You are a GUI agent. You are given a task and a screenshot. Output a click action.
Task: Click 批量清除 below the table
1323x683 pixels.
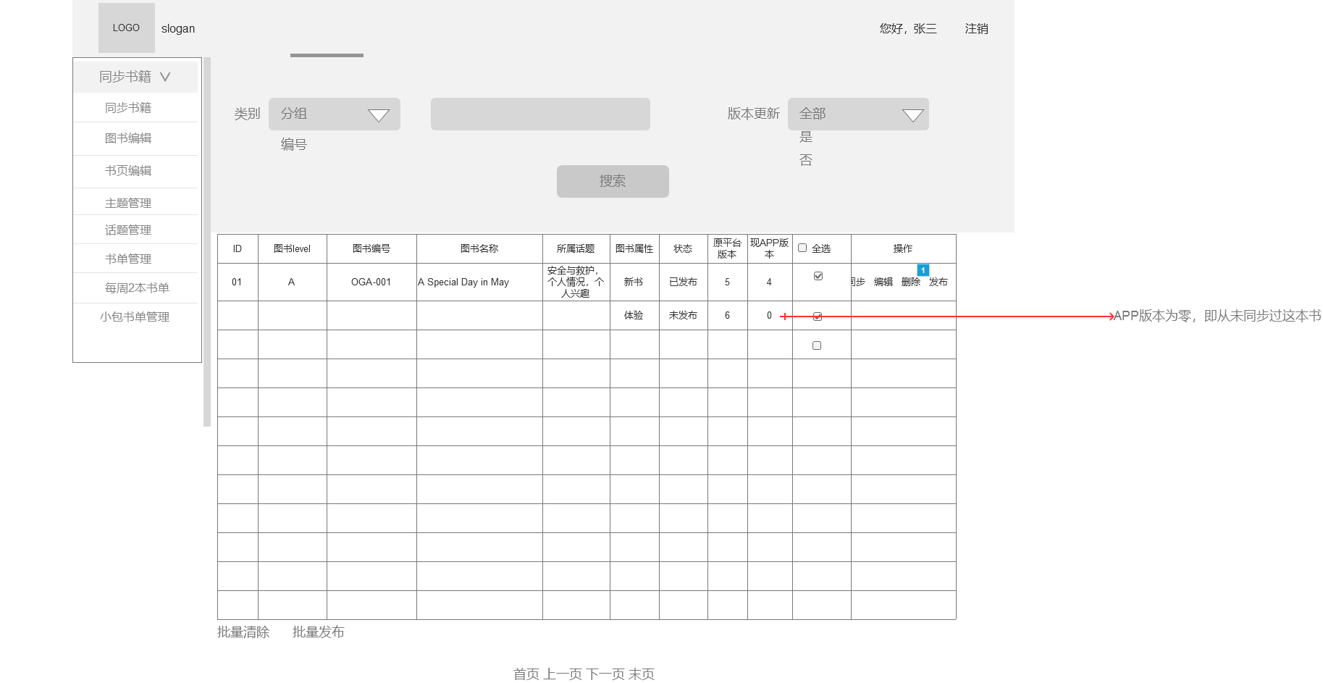243,632
